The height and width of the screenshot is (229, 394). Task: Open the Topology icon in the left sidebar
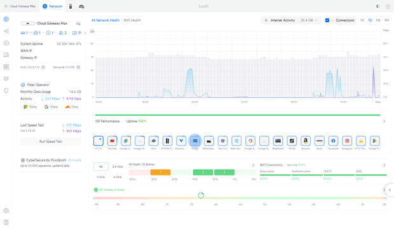(6, 31)
